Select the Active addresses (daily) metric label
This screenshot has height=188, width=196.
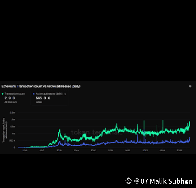click(x=49, y=94)
